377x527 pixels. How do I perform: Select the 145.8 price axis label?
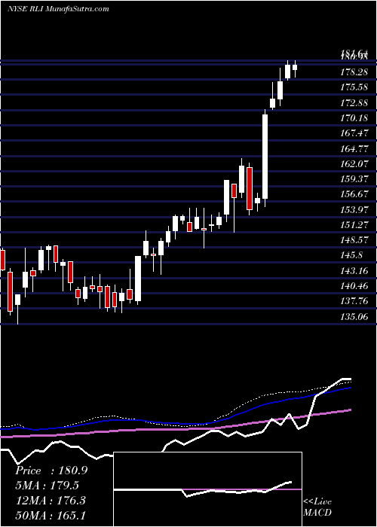pyautogui.click(x=351, y=255)
